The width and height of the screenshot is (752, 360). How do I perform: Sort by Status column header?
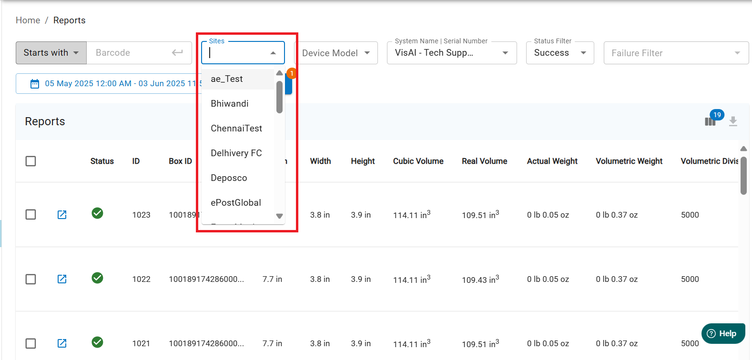102,161
